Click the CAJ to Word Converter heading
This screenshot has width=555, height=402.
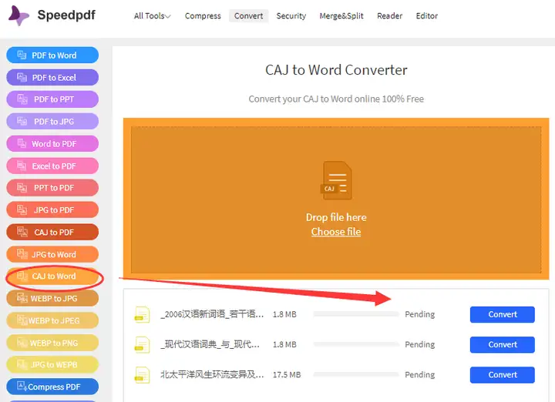[x=336, y=70]
